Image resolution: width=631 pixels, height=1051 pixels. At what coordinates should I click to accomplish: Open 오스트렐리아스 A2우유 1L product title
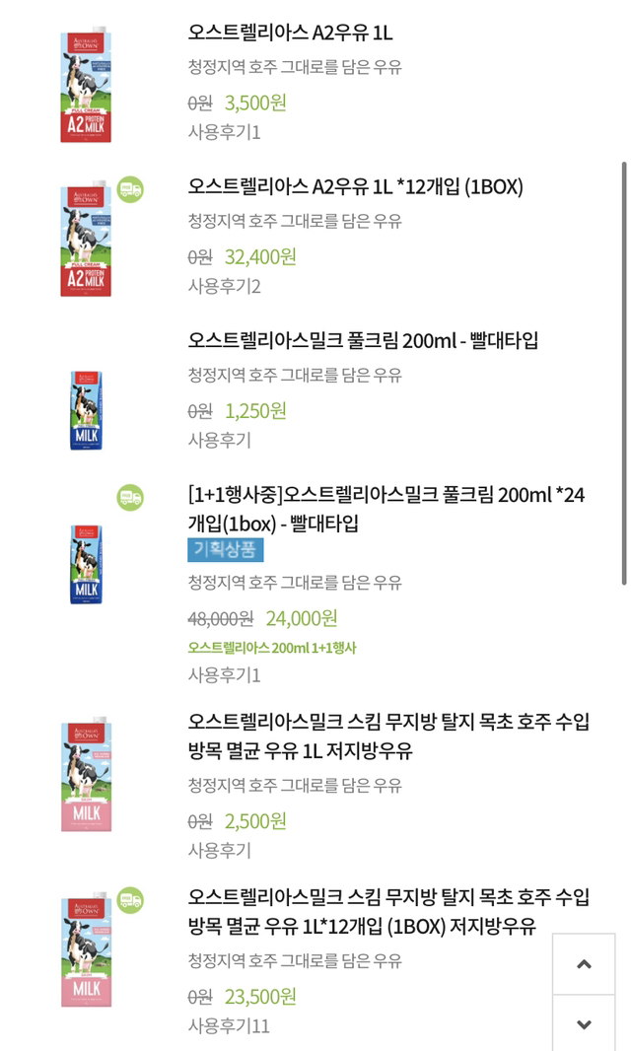[x=290, y=33]
